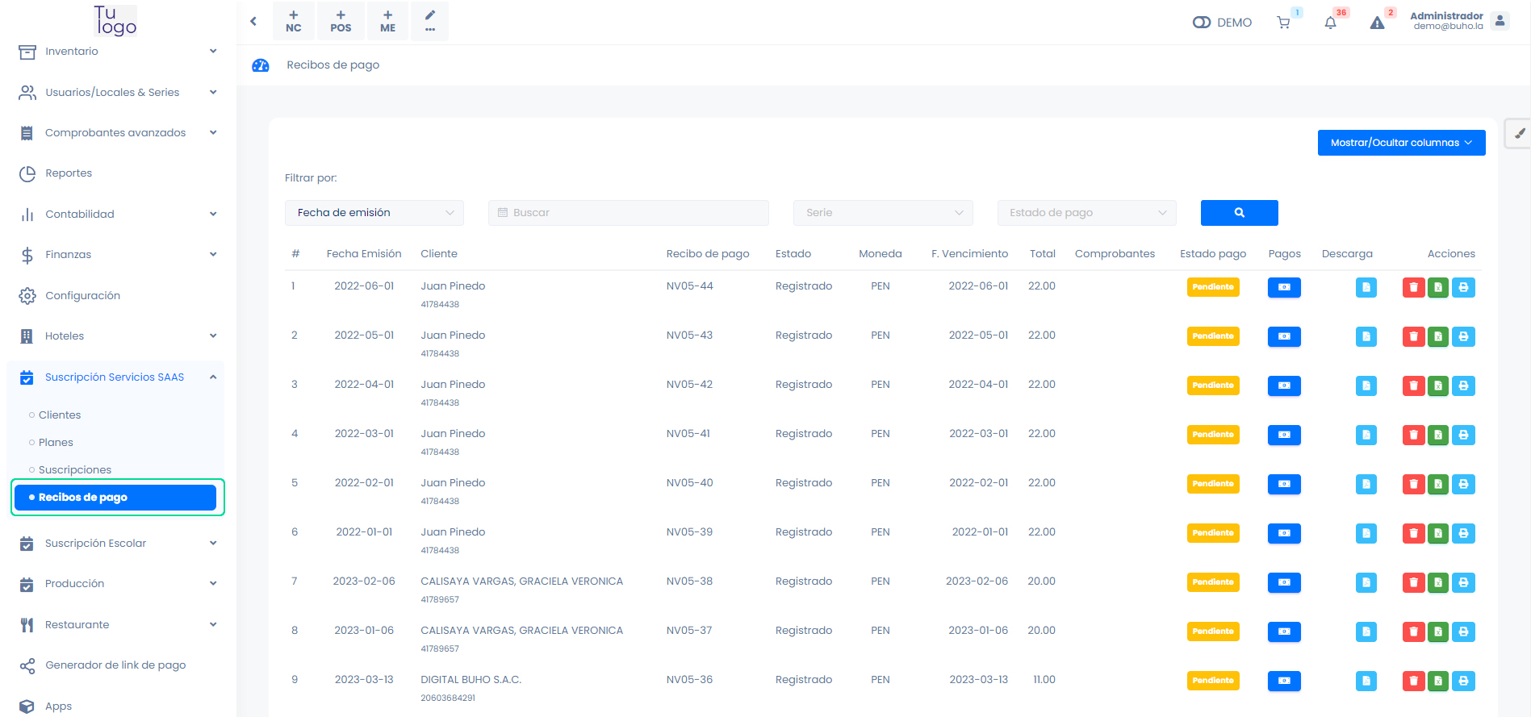Go to Suscripciones in the sidebar
1531x717 pixels.
coord(75,470)
